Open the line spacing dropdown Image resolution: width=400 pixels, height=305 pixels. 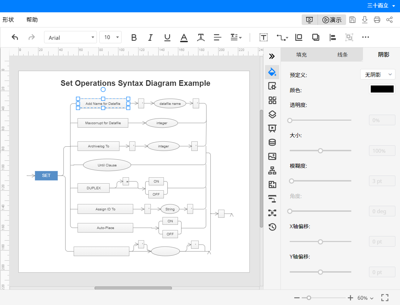pos(236,37)
